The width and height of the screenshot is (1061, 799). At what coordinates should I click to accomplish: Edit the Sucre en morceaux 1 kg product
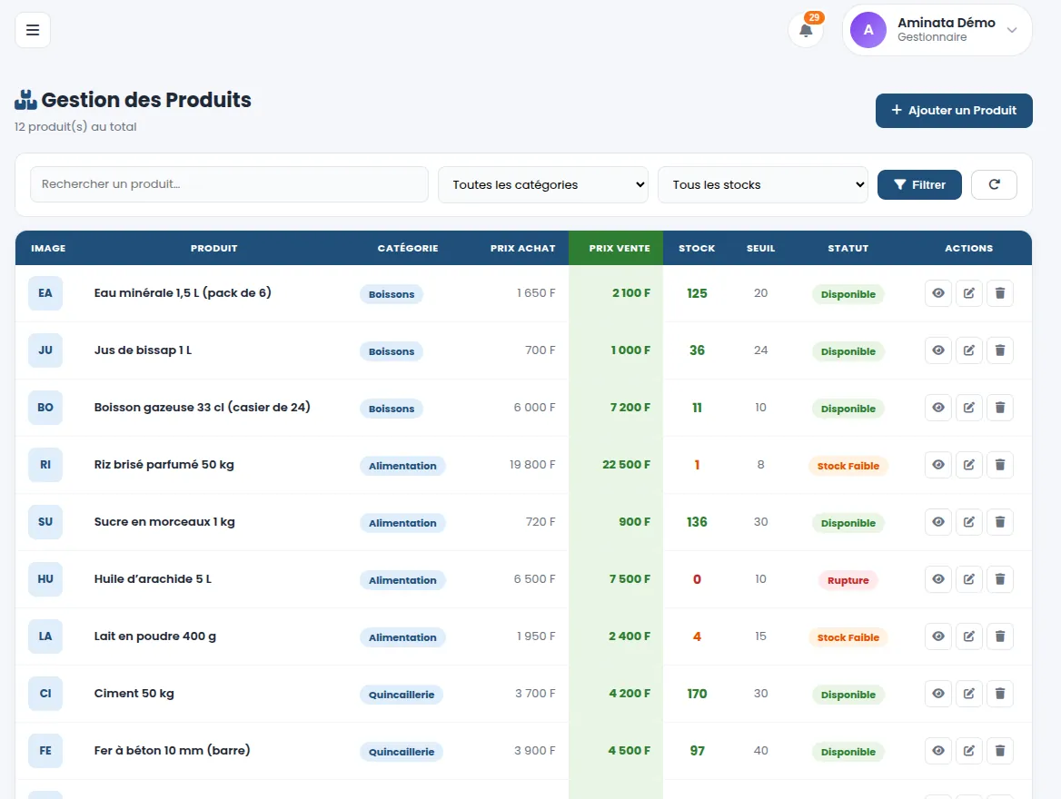969,521
